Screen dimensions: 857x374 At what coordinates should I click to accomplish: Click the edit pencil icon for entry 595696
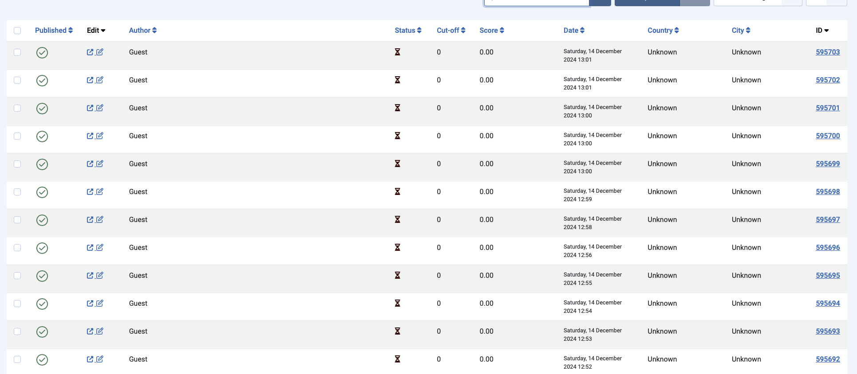click(100, 248)
